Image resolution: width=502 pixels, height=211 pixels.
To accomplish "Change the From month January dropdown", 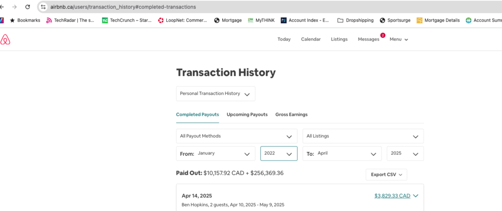I will [216, 153].
